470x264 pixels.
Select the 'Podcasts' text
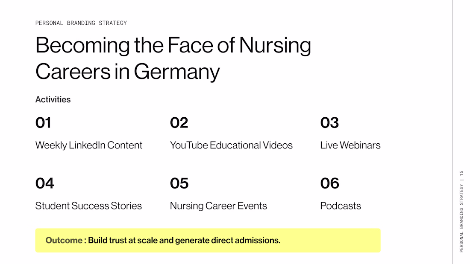tap(341, 206)
